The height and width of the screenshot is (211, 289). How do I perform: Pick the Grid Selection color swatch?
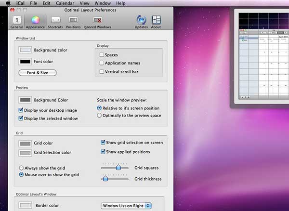pyautogui.click(x=25, y=153)
